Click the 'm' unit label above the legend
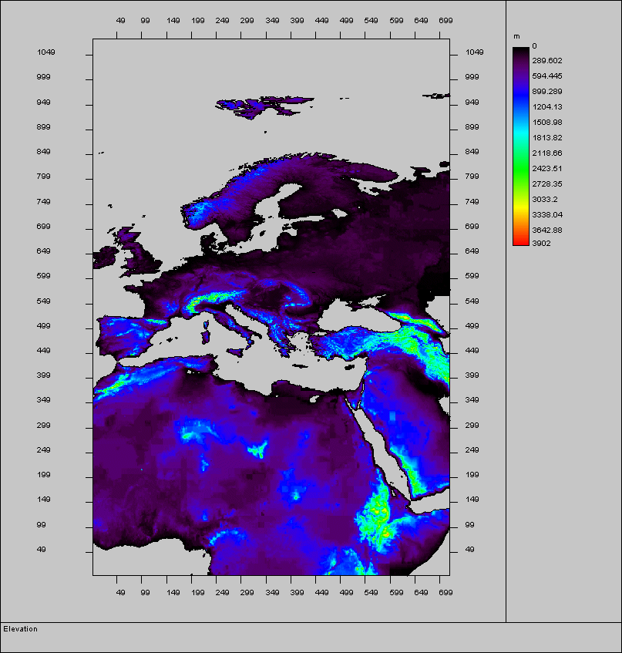The image size is (622, 653). tap(516, 37)
